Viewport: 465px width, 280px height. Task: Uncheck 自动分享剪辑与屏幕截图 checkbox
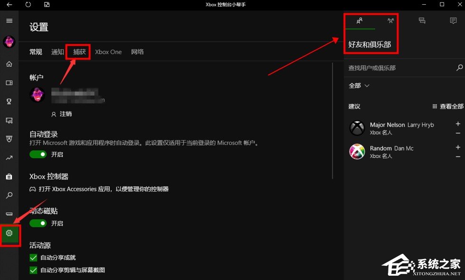point(33,269)
